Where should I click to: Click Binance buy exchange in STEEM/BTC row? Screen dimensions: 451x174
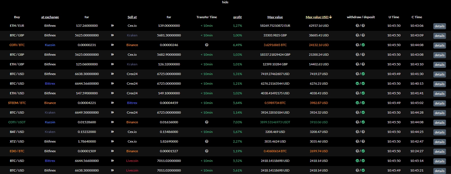click(50, 103)
